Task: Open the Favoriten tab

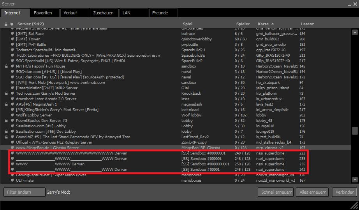Action: click(x=45, y=13)
